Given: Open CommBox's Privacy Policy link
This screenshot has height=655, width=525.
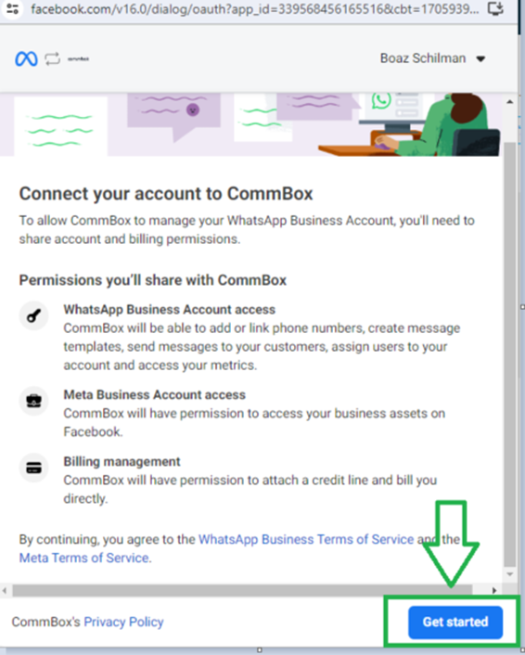Looking at the screenshot, I should [x=123, y=622].
